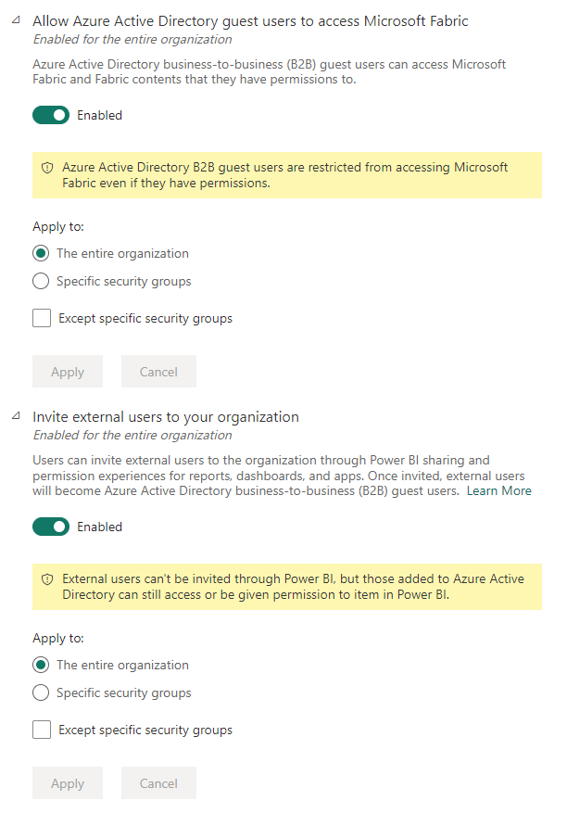
Task: Click the info icon in the first yellow warning banner
Action: tap(46, 167)
